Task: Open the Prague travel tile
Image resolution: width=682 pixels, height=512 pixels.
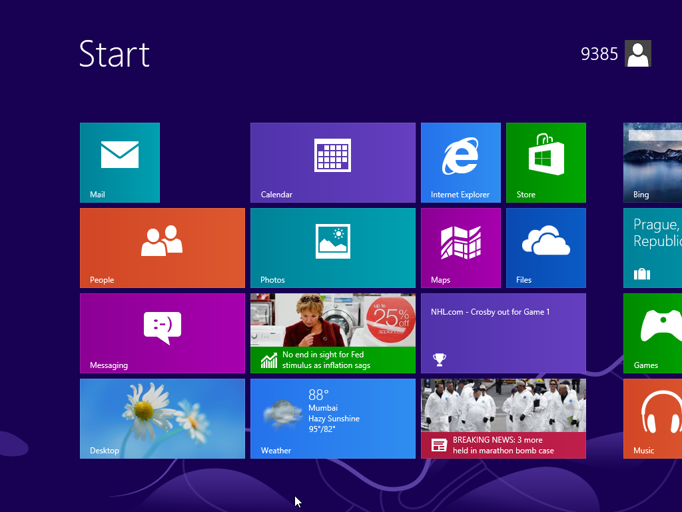Action: tap(653, 248)
